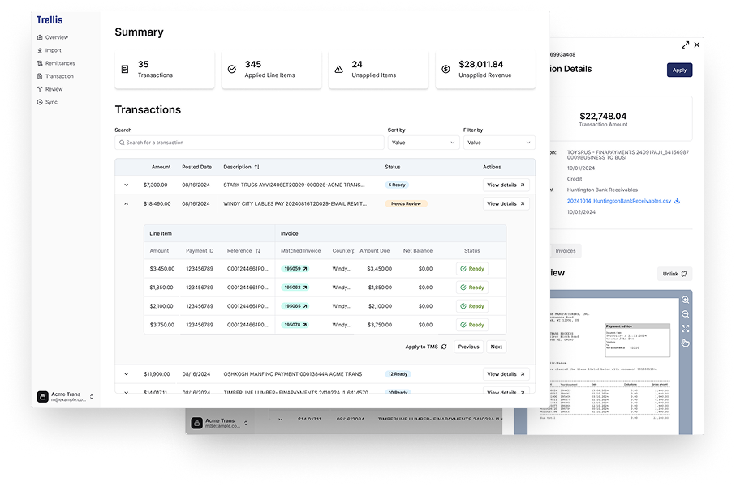Open the Filter by dropdown
The image size is (736, 486).
click(x=498, y=143)
